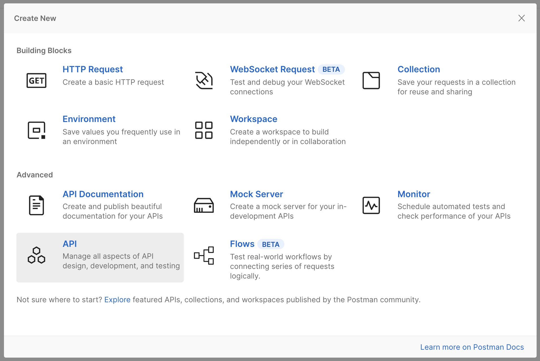Screen dimensions: 540x361
Task: Follow the Explore link
Action: 117,300
